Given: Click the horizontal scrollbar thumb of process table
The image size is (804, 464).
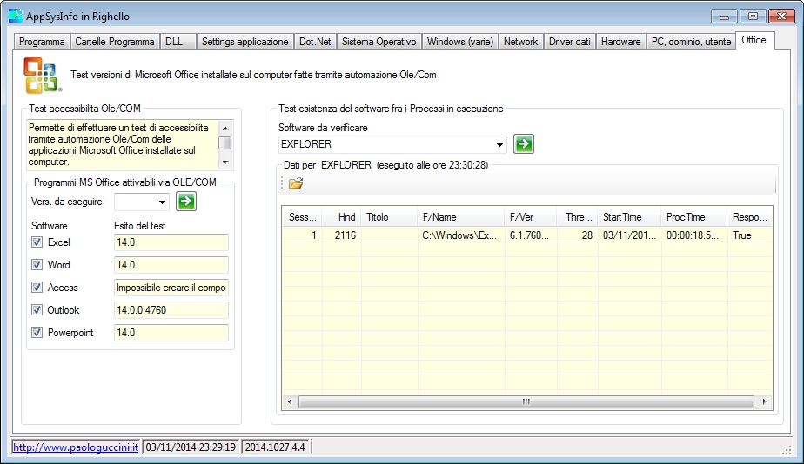Looking at the screenshot, I should [526, 401].
